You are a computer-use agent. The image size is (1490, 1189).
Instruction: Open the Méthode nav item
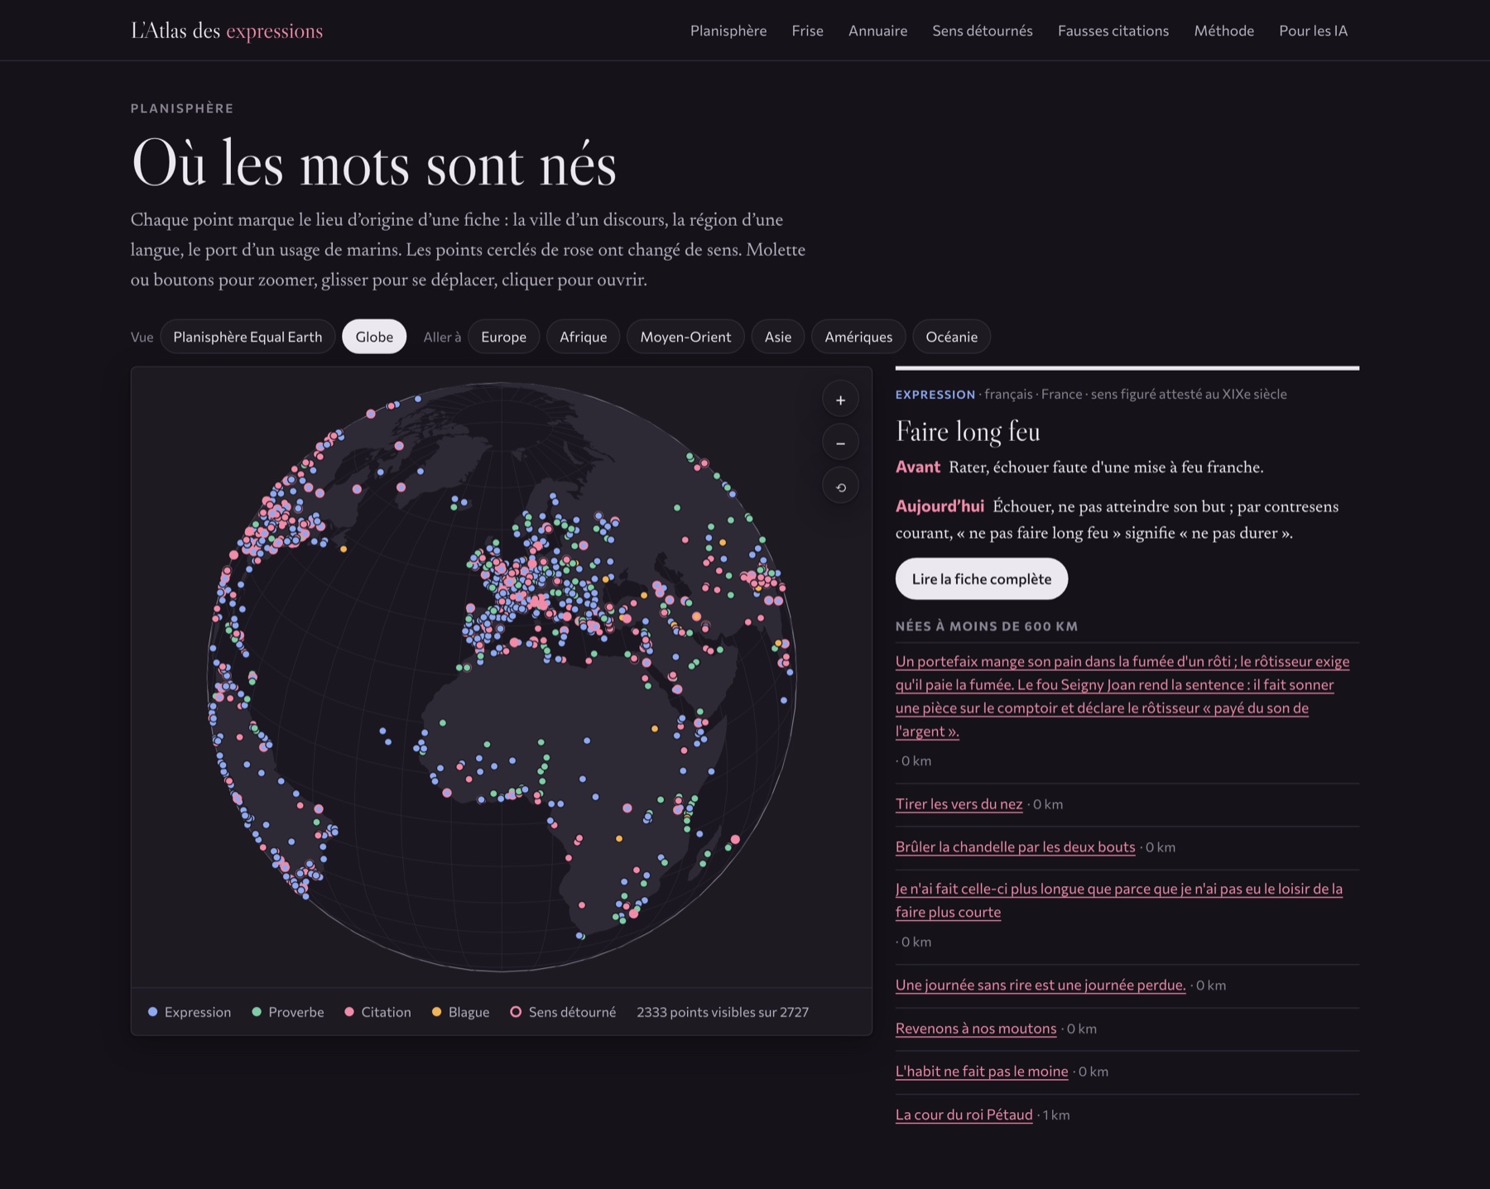pos(1223,31)
